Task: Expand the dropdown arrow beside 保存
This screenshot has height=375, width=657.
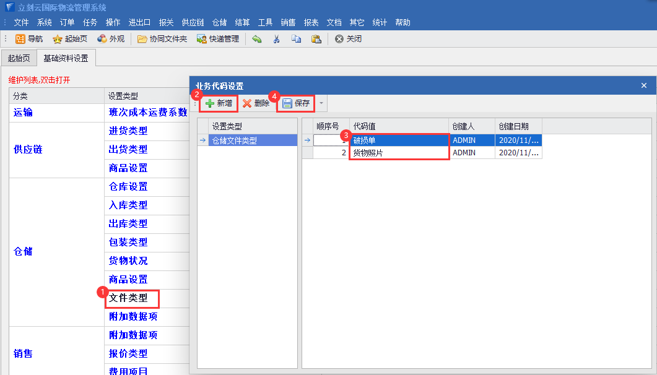Action: point(321,103)
